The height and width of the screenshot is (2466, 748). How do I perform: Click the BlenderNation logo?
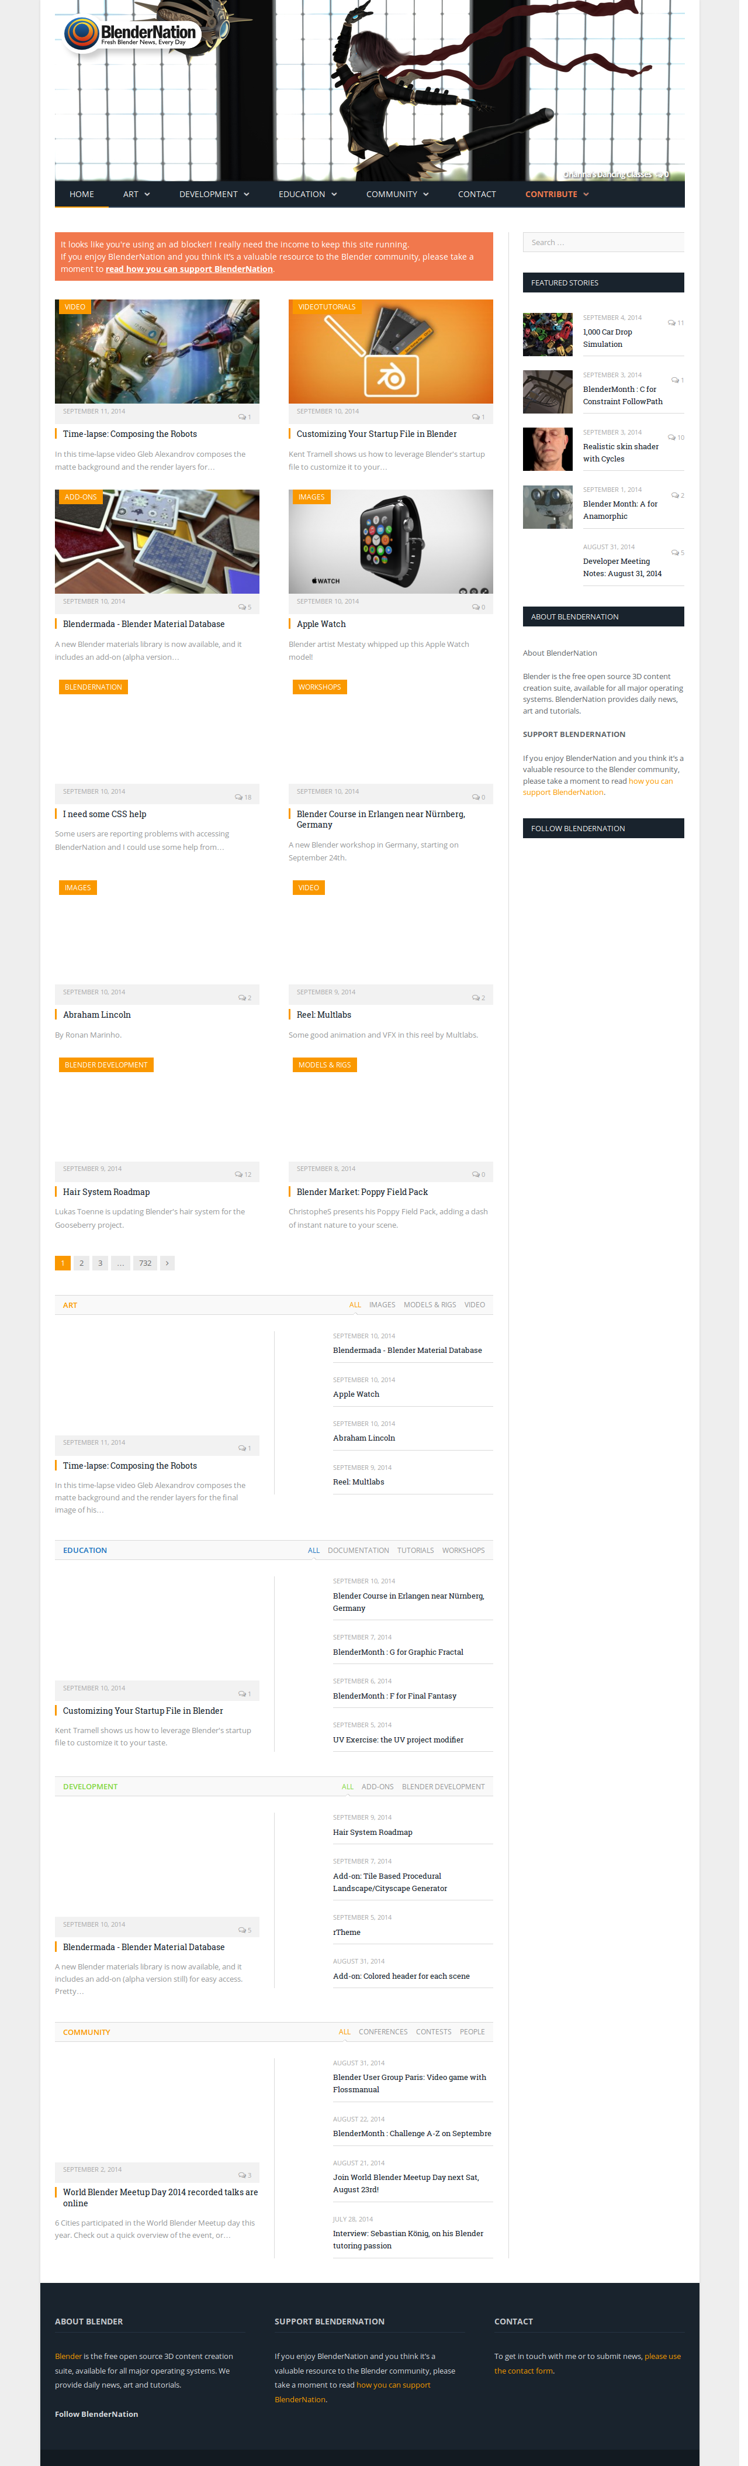[132, 36]
